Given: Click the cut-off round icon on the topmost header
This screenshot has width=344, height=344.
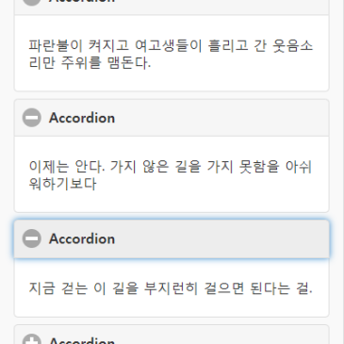Looking at the screenshot, I should (x=32, y=3).
